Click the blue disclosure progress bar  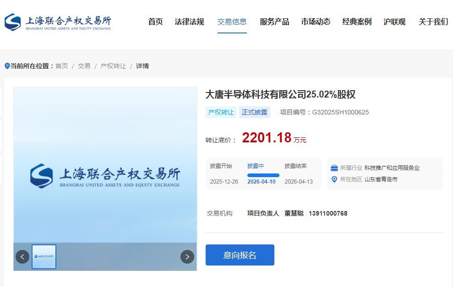click(263, 175)
